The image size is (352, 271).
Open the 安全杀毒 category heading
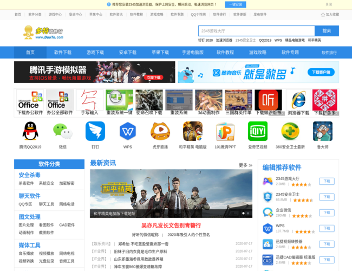point(29,175)
